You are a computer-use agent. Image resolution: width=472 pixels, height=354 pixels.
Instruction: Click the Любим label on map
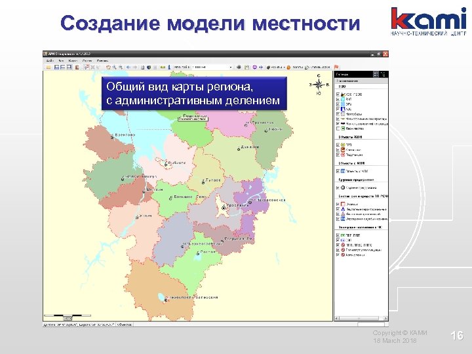click(x=275, y=129)
